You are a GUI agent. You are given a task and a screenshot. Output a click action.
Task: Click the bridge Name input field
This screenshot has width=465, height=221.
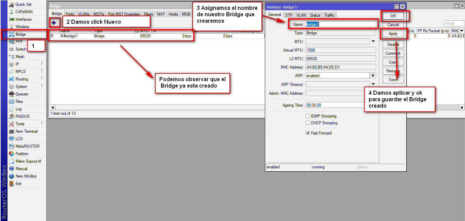tap(341, 24)
